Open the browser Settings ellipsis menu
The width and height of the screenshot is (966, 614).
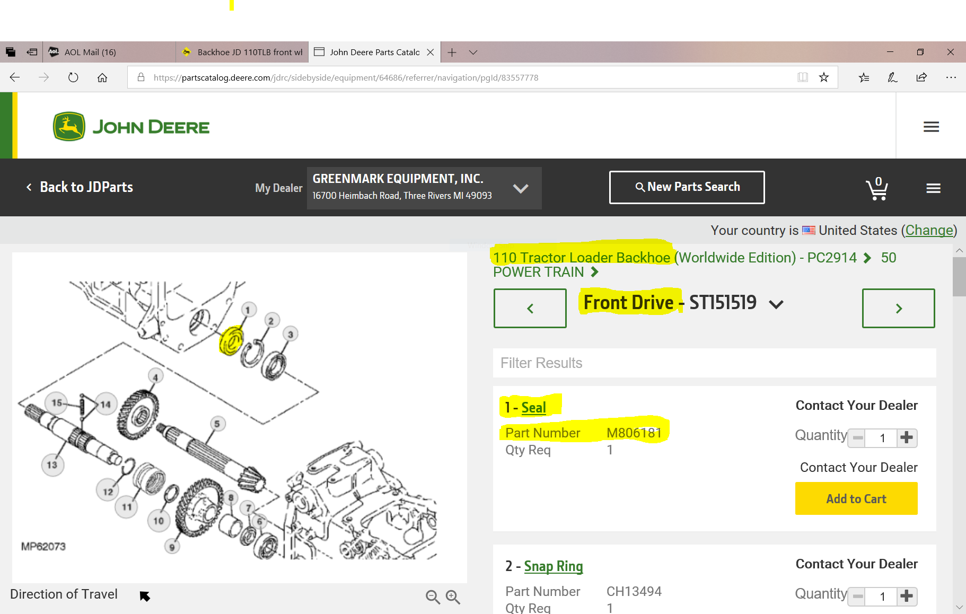[951, 77]
